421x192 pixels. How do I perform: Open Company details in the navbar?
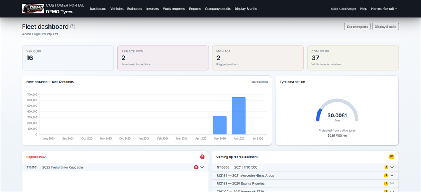pyautogui.click(x=218, y=9)
